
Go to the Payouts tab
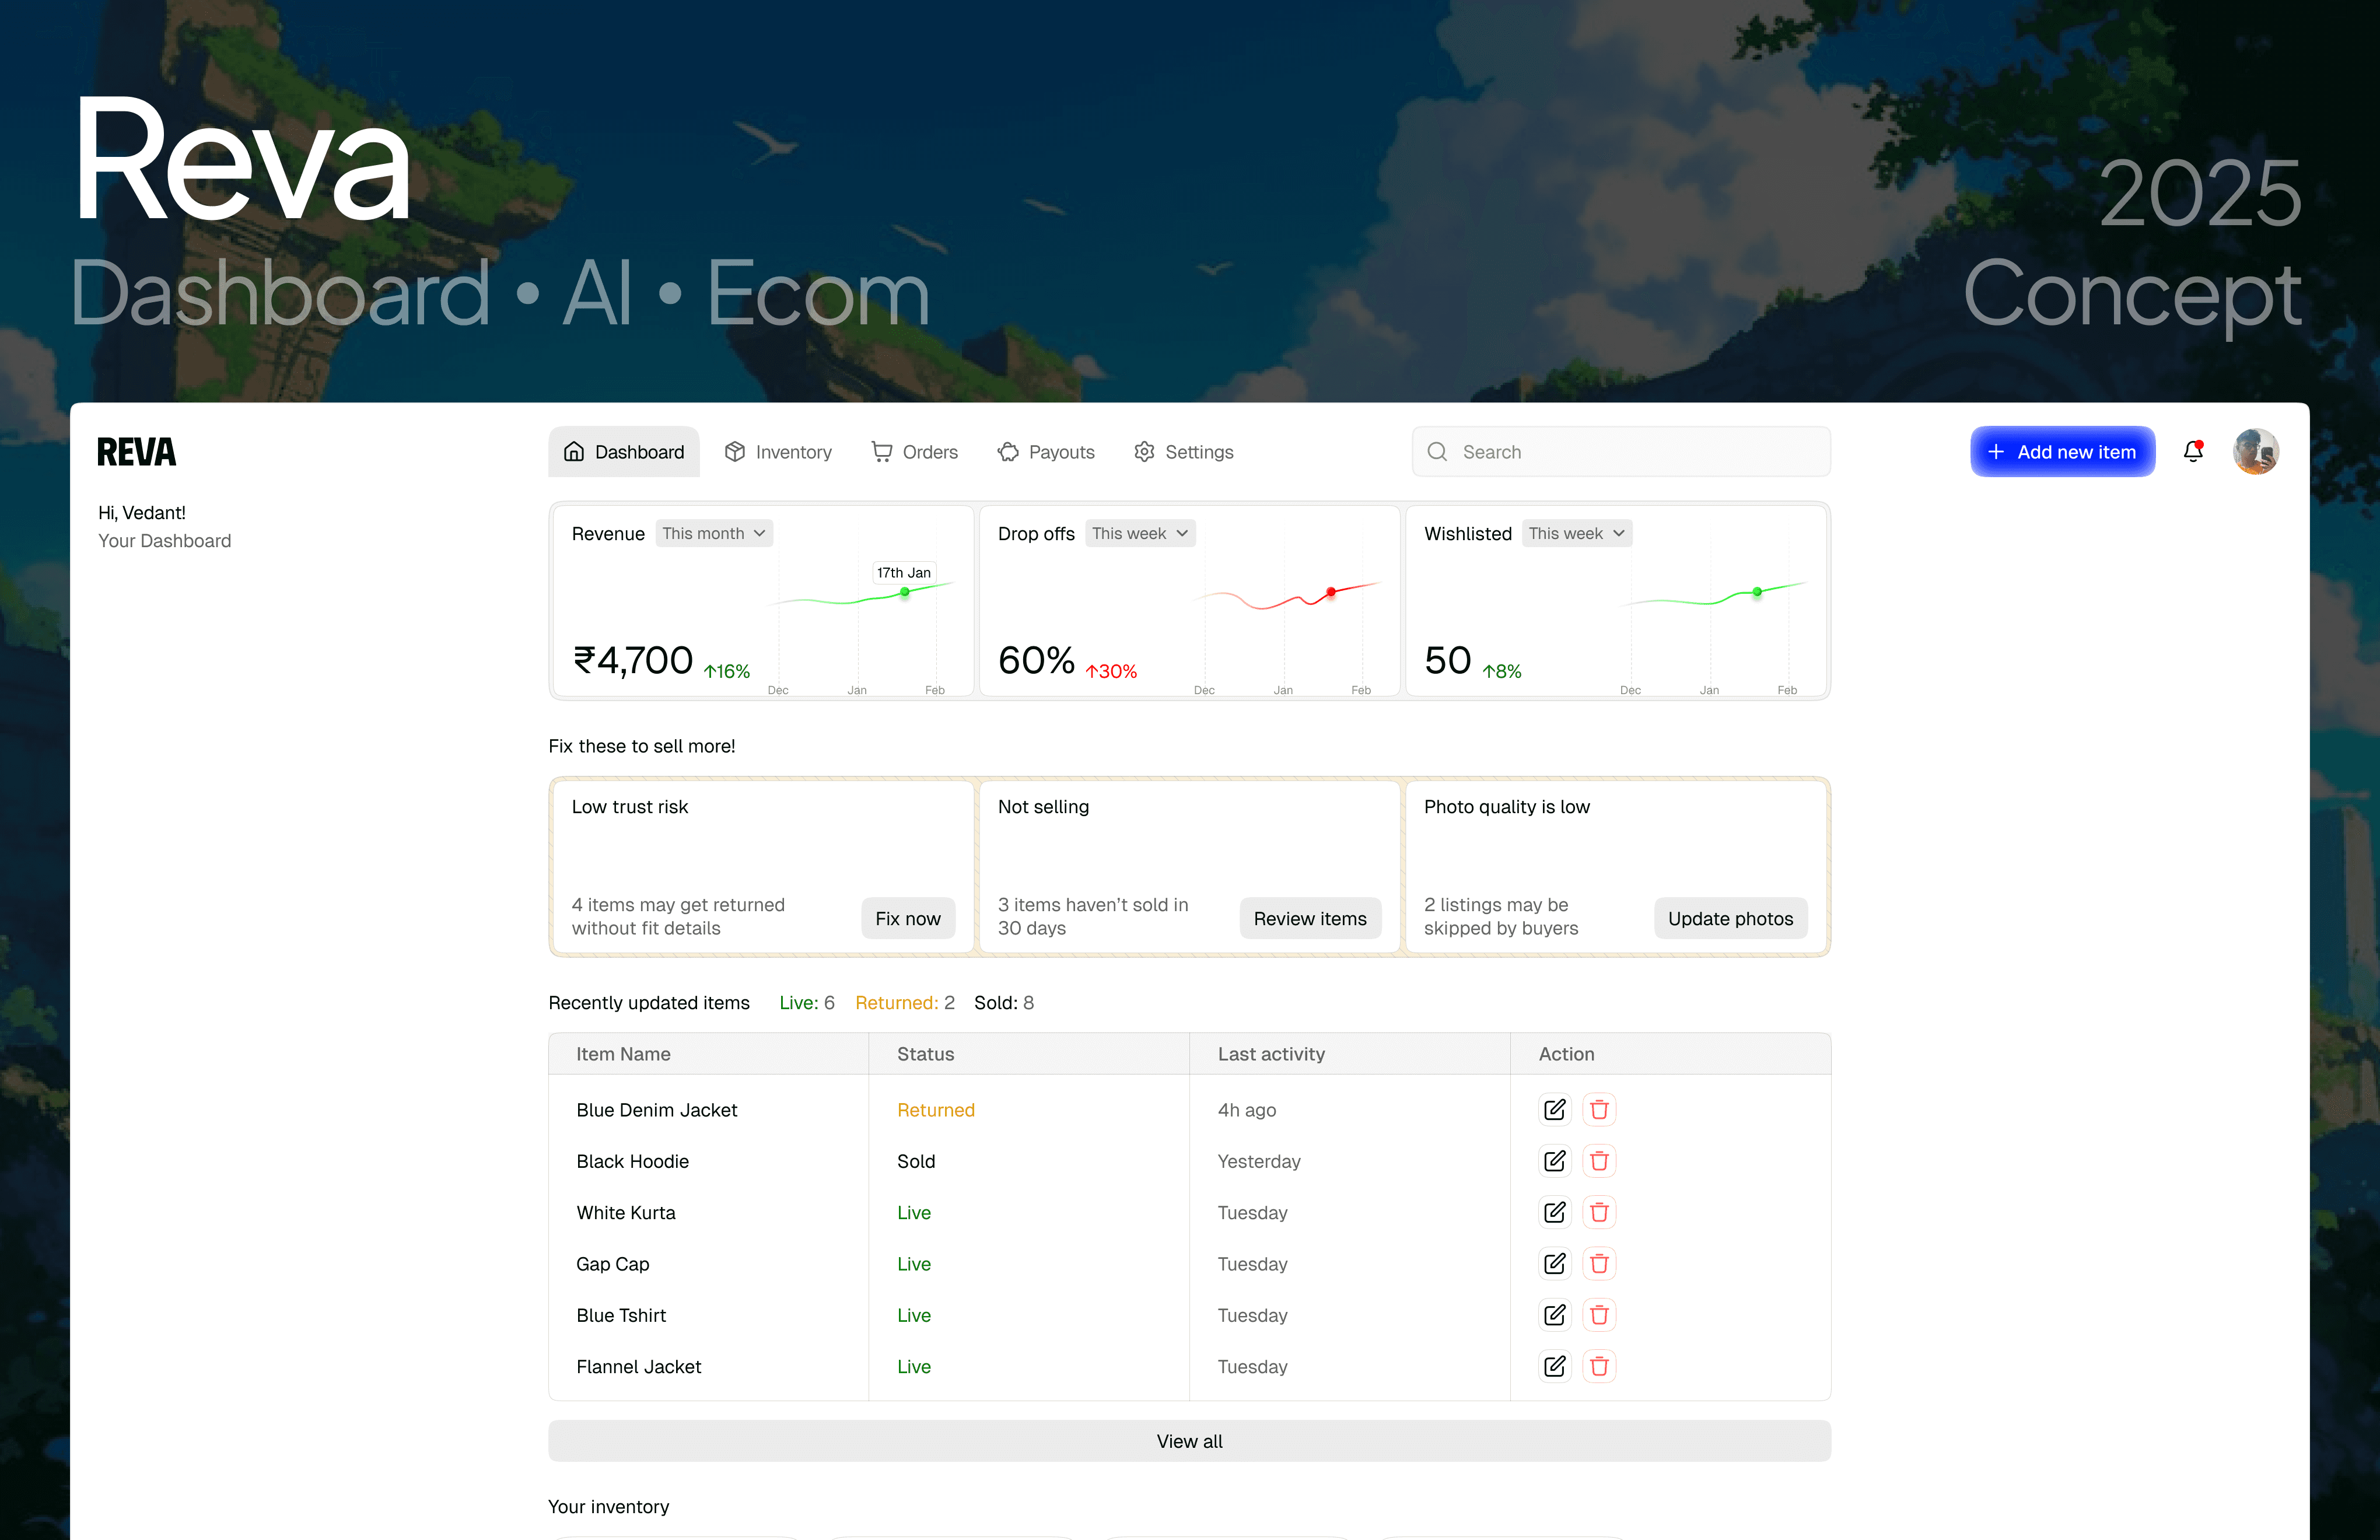pyautogui.click(x=1046, y=452)
